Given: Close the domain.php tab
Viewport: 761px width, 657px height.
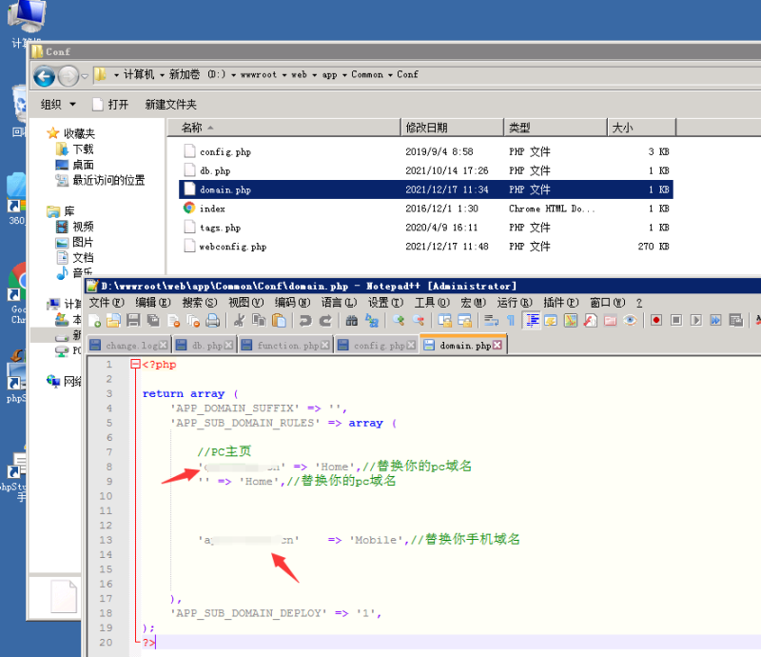Looking at the screenshot, I should point(497,345).
